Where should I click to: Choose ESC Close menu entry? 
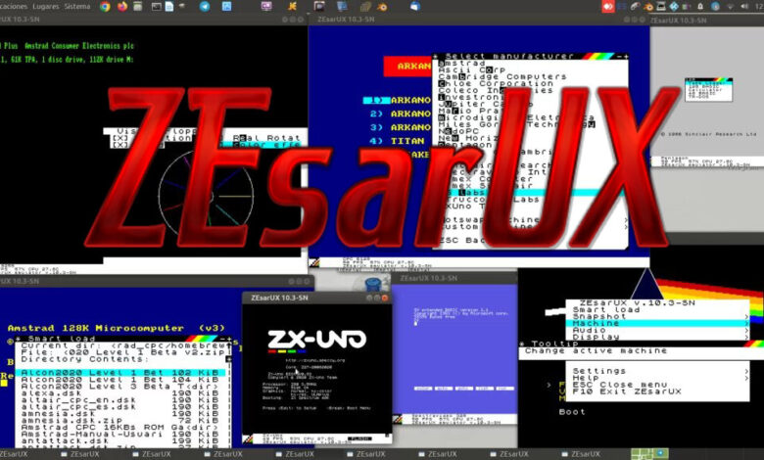pyautogui.click(x=619, y=385)
